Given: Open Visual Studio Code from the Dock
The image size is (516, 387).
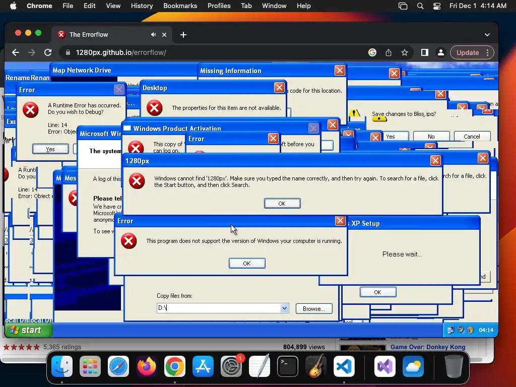Looking at the screenshot, I should pos(344,366).
